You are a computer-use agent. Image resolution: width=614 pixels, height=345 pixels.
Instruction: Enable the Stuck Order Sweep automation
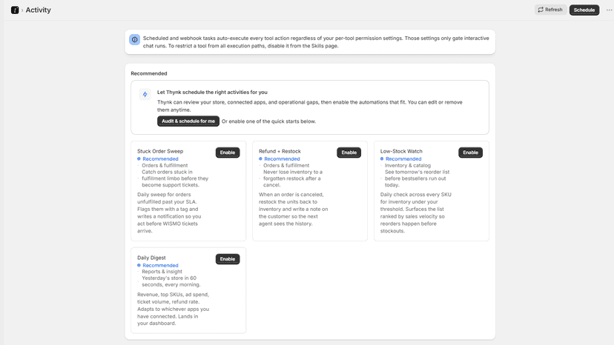pyautogui.click(x=228, y=153)
